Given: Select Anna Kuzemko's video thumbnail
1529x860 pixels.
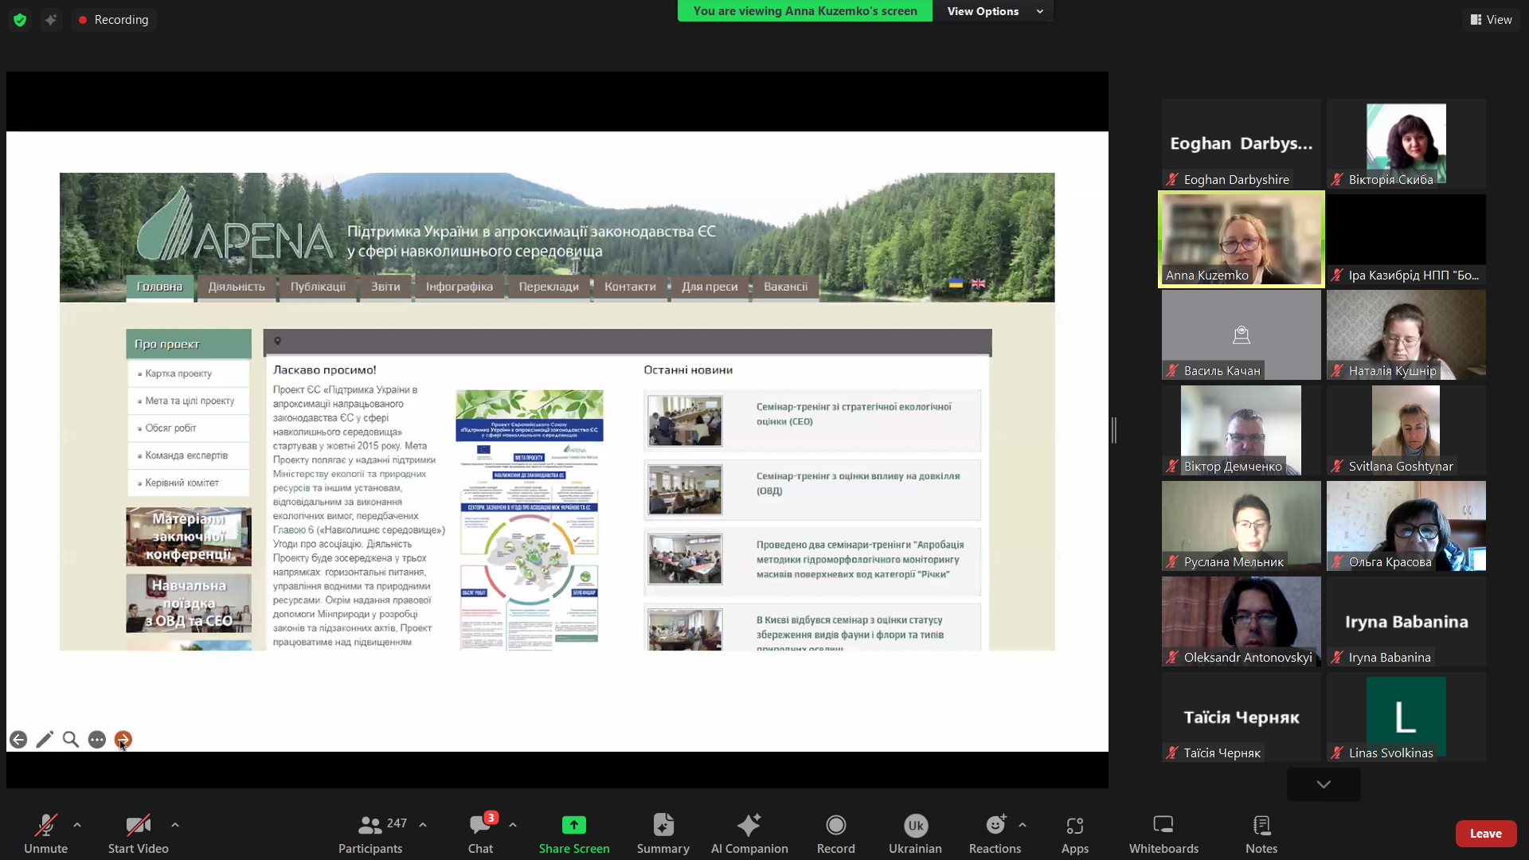Looking at the screenshot, I should pyautogui.click(x=1241, y=239).
